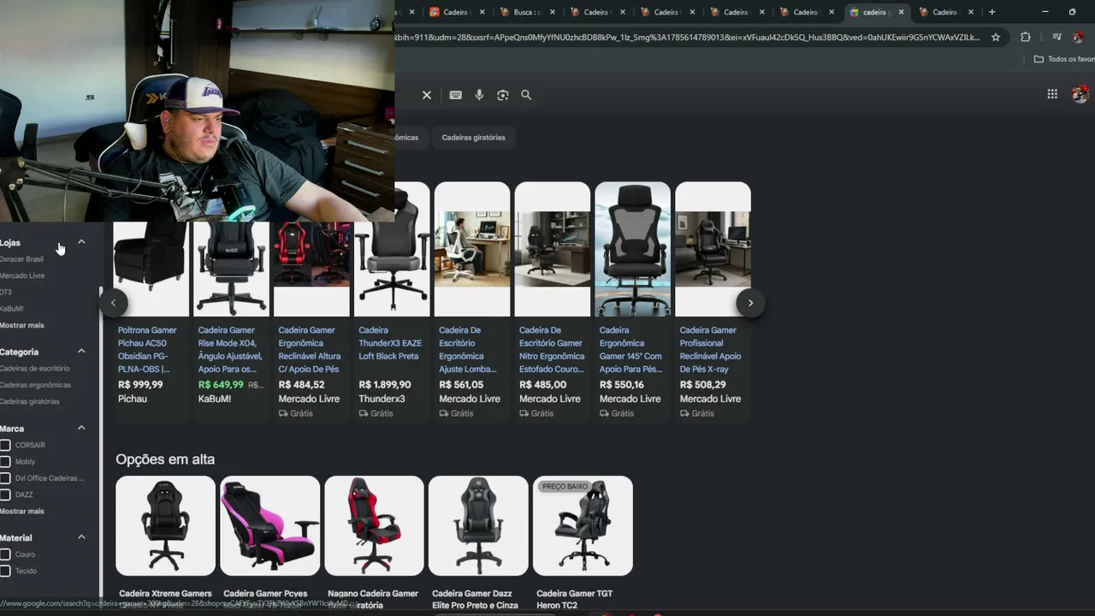Viewport: 1095px width, 616px height.
Task: Tick the Dvl Office Cadeiras checkbox
Action: coord(5,478)
